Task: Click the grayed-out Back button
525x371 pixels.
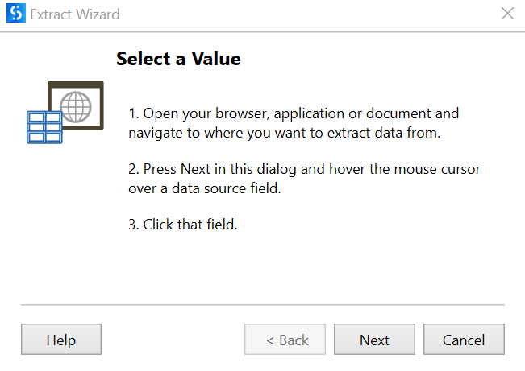Action: tap(285, 340)
